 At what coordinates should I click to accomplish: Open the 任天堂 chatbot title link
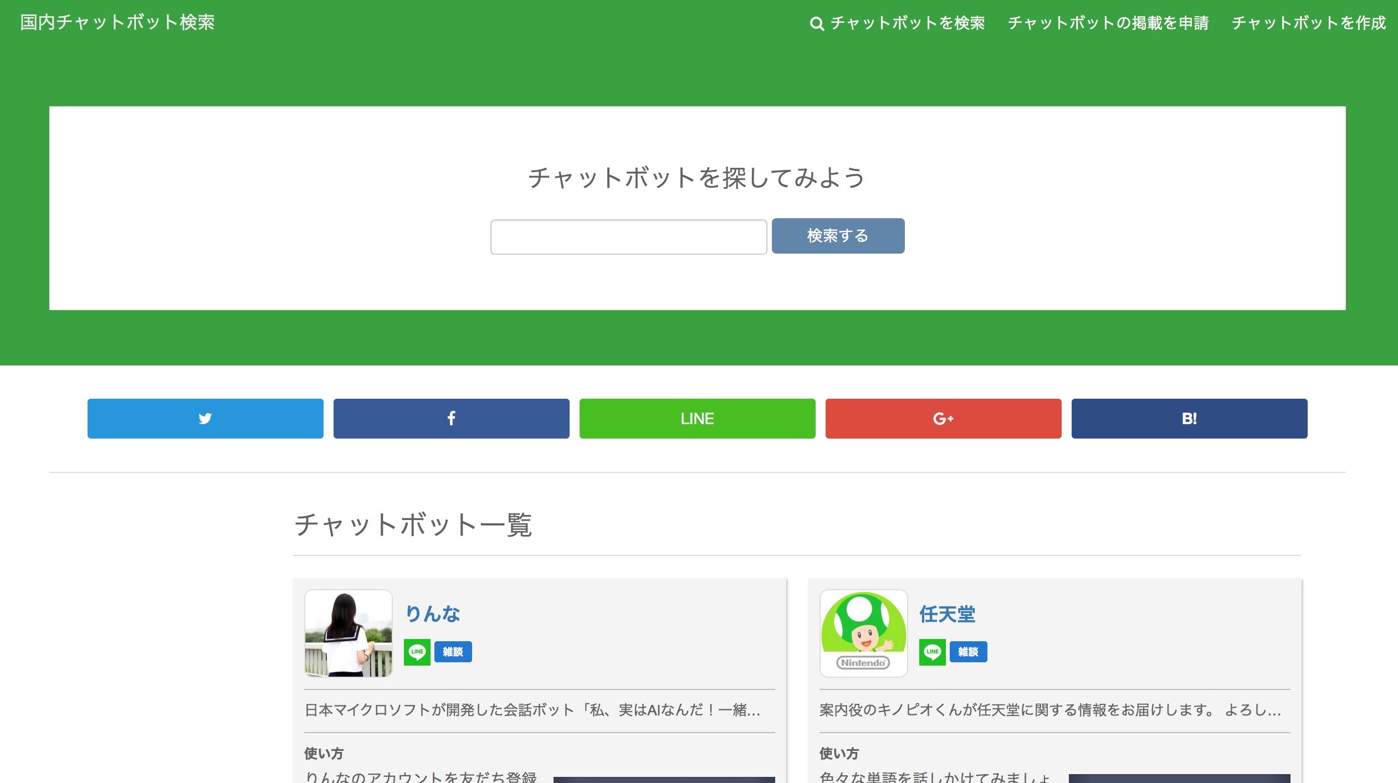pyautogui.click(x=947, y=614)
